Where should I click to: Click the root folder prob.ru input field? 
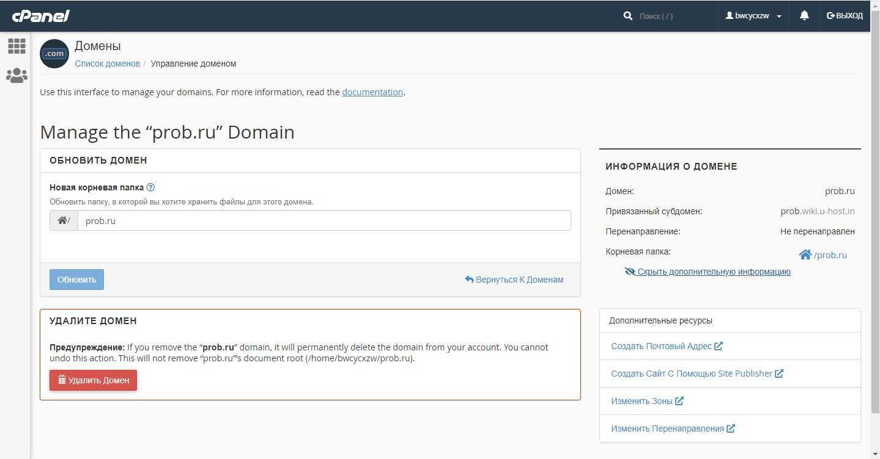(x=324, y=221)
